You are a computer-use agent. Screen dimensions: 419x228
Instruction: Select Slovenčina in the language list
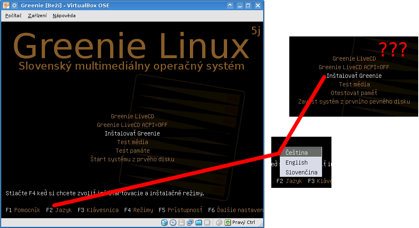click(x=301, y=172)
